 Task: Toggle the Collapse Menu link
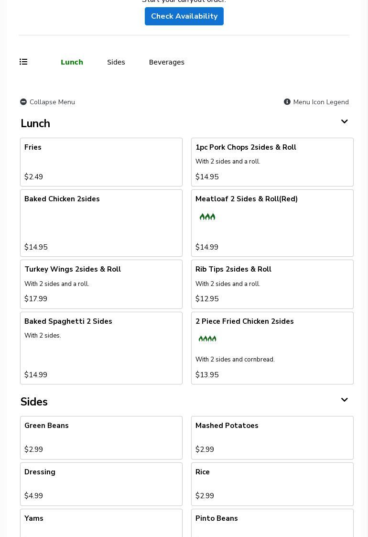point(52,102)
